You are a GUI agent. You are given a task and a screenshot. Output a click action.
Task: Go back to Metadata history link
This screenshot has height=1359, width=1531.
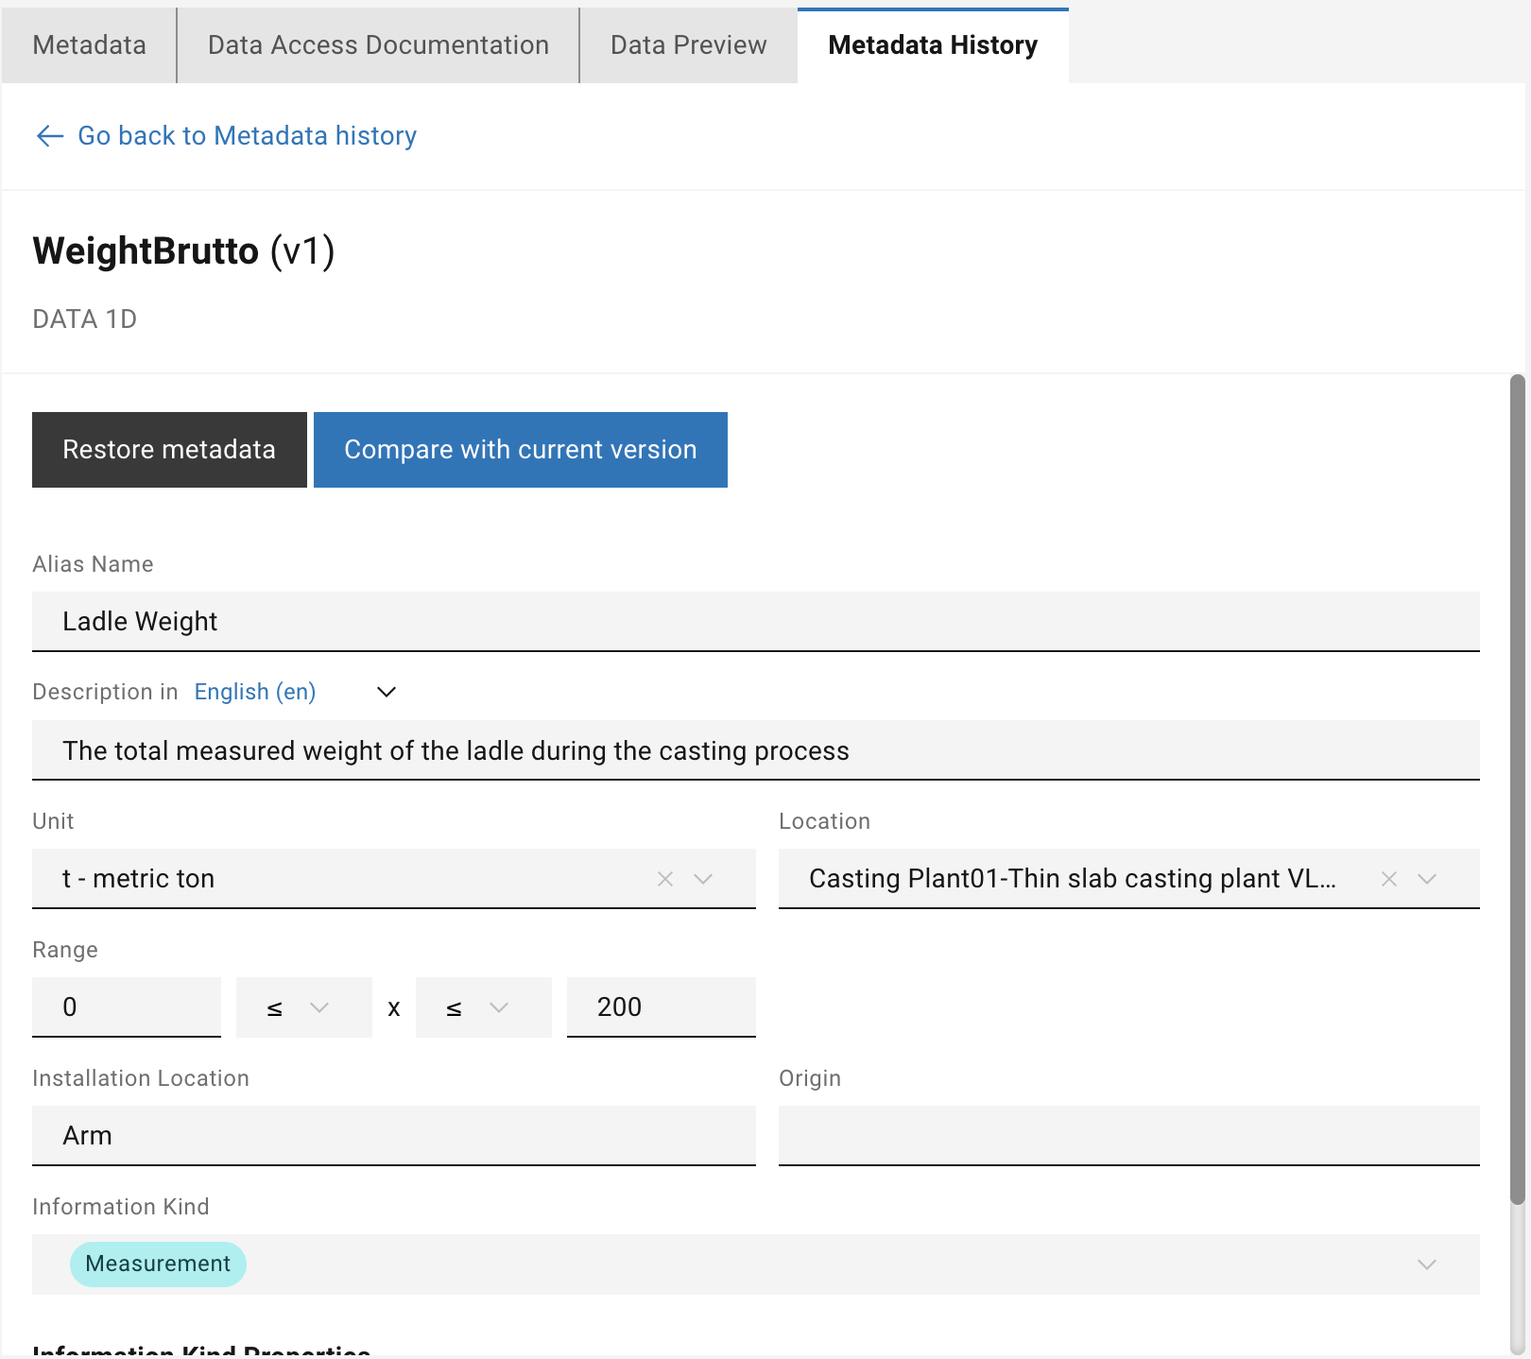(247, 136)
